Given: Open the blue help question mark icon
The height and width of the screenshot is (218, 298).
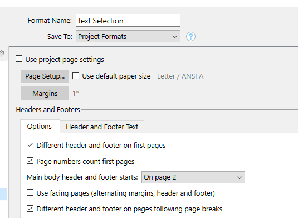Looking at the screenshot, I should [x=190, y=37].
